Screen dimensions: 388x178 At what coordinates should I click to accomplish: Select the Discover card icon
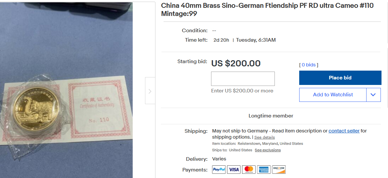[x=279, y=170]
